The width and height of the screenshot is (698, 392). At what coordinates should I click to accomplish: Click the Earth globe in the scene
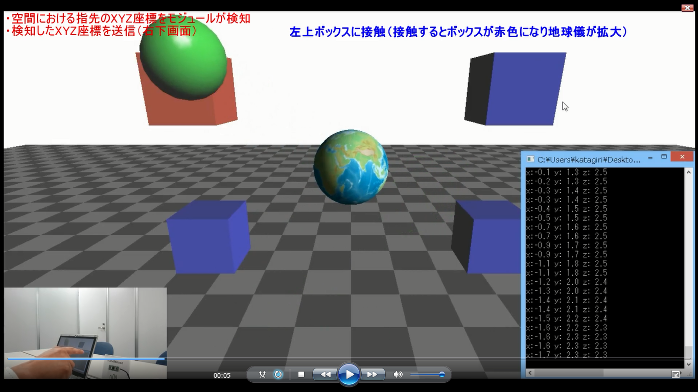tap(351, 166)
